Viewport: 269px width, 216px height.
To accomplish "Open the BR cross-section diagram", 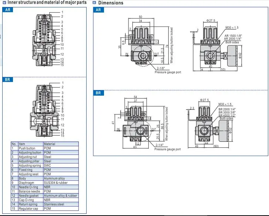I will [44, 111].
